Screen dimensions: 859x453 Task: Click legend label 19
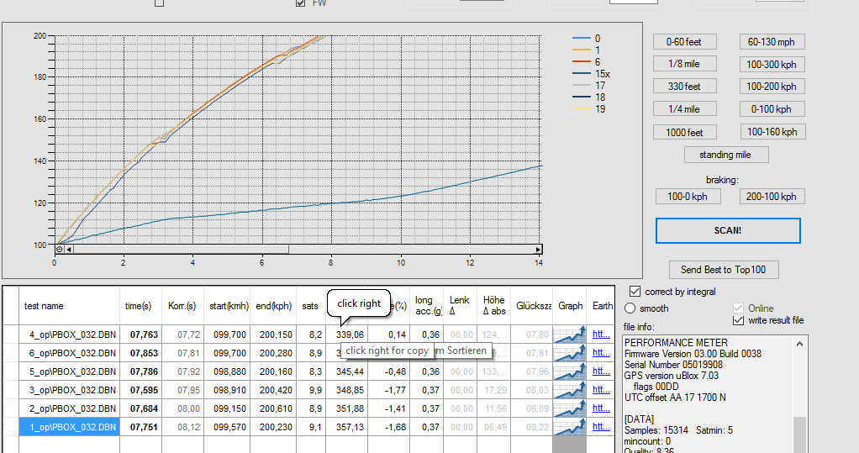(600, 109)
